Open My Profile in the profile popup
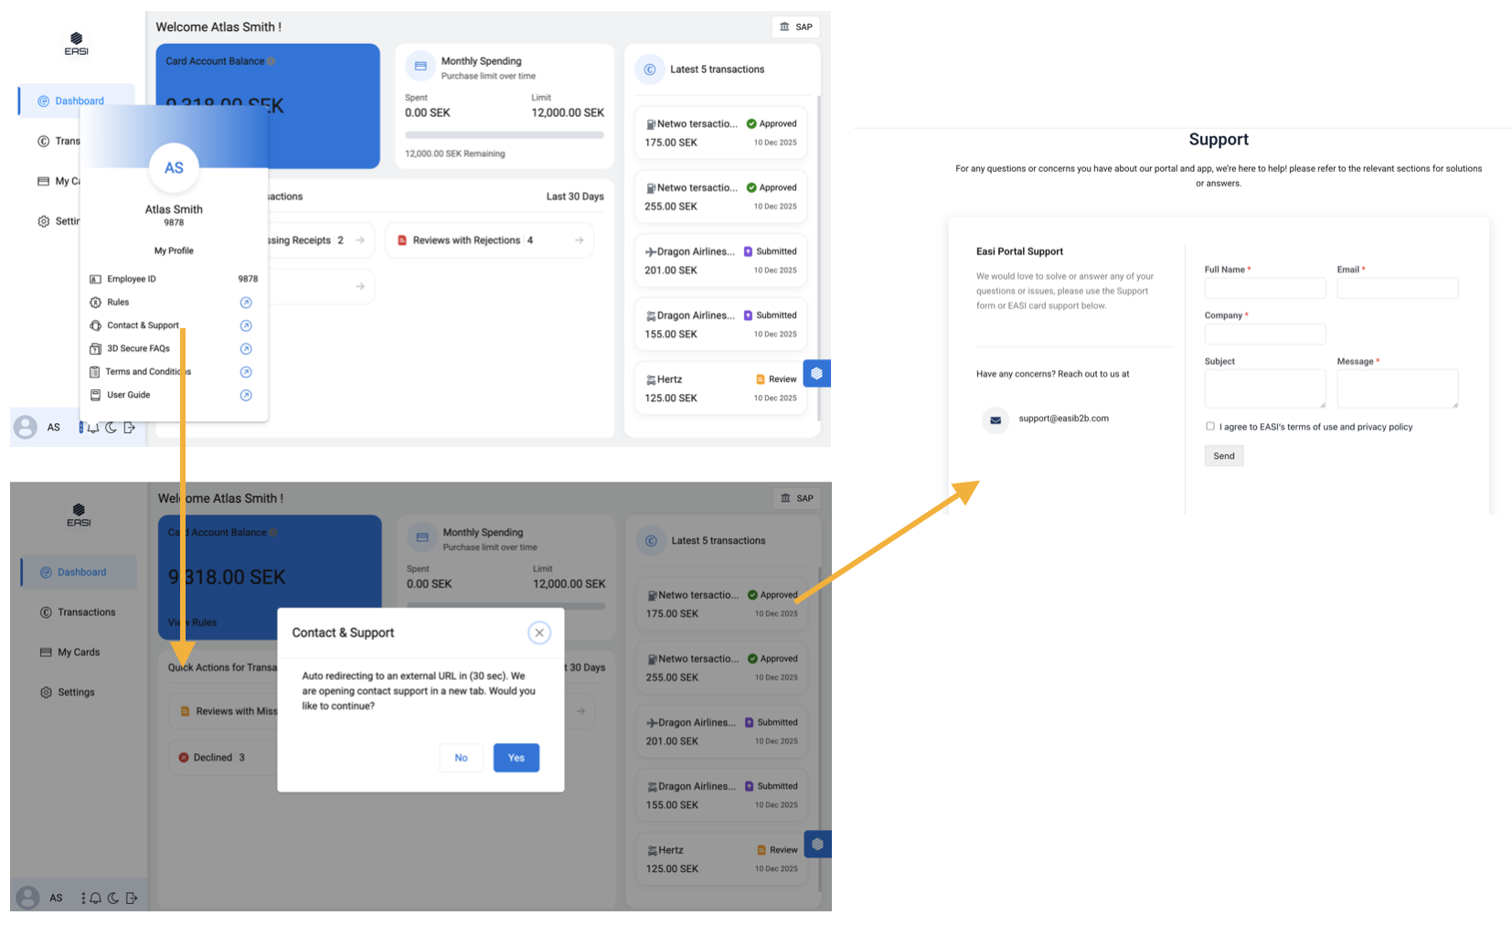Image resolution: width=1512 pixels, height=936 pixels. click(174, 250)
